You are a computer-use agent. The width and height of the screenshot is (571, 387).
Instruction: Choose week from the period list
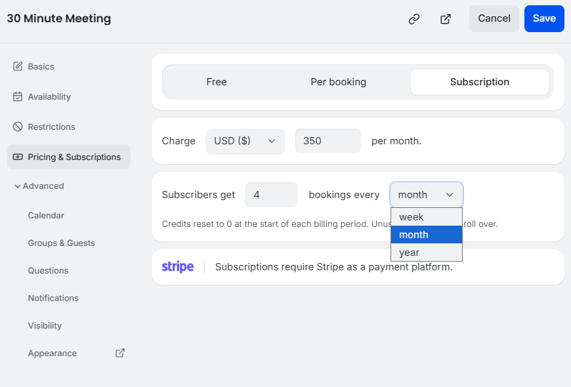pos(427,217)
